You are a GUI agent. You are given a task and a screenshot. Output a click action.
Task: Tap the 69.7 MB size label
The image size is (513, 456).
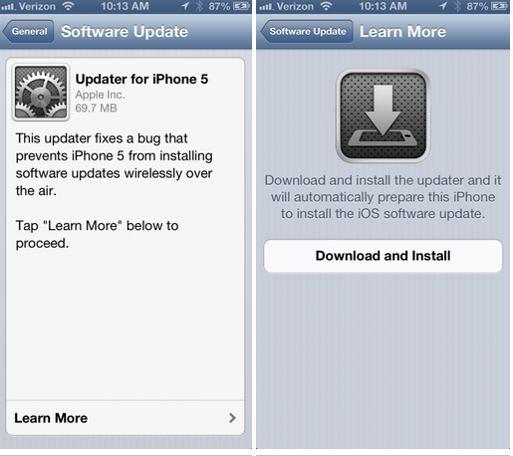tap(96, 108)
